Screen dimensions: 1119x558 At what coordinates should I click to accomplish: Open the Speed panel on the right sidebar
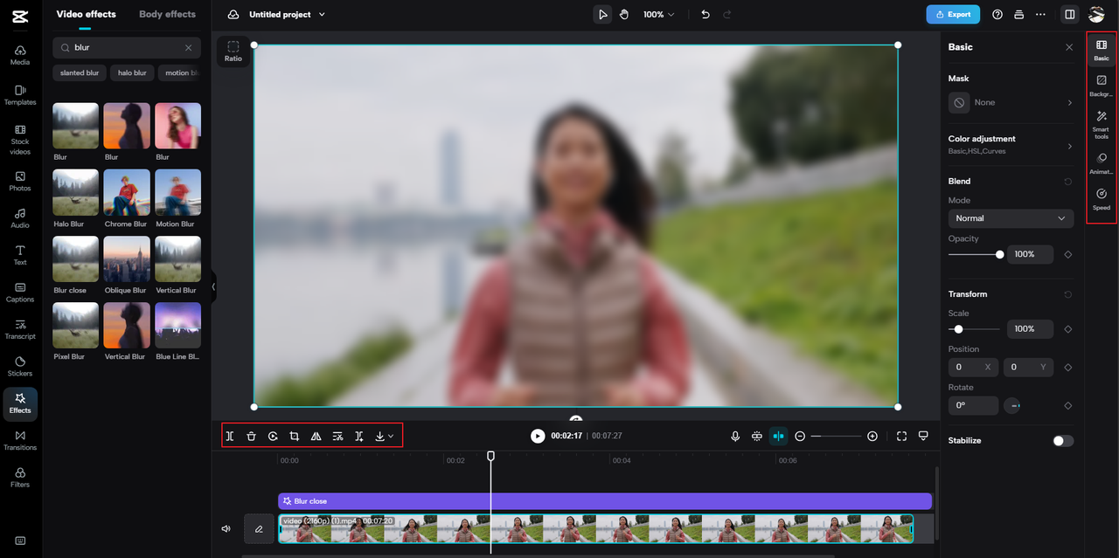coord(1101,199)
